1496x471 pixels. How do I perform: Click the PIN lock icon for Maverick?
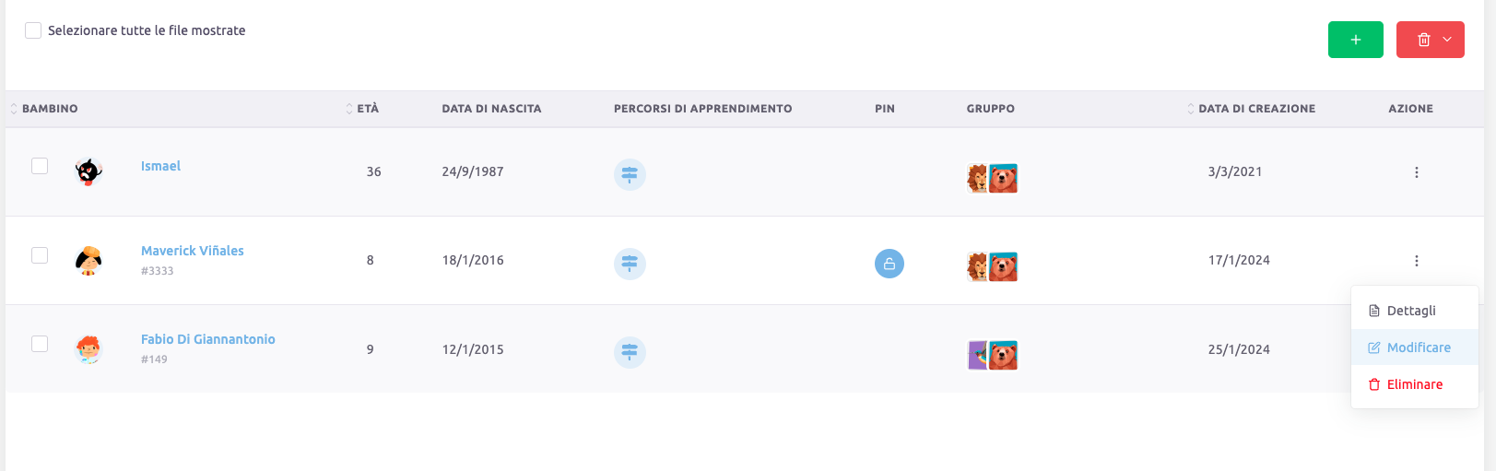coord(889,264)
